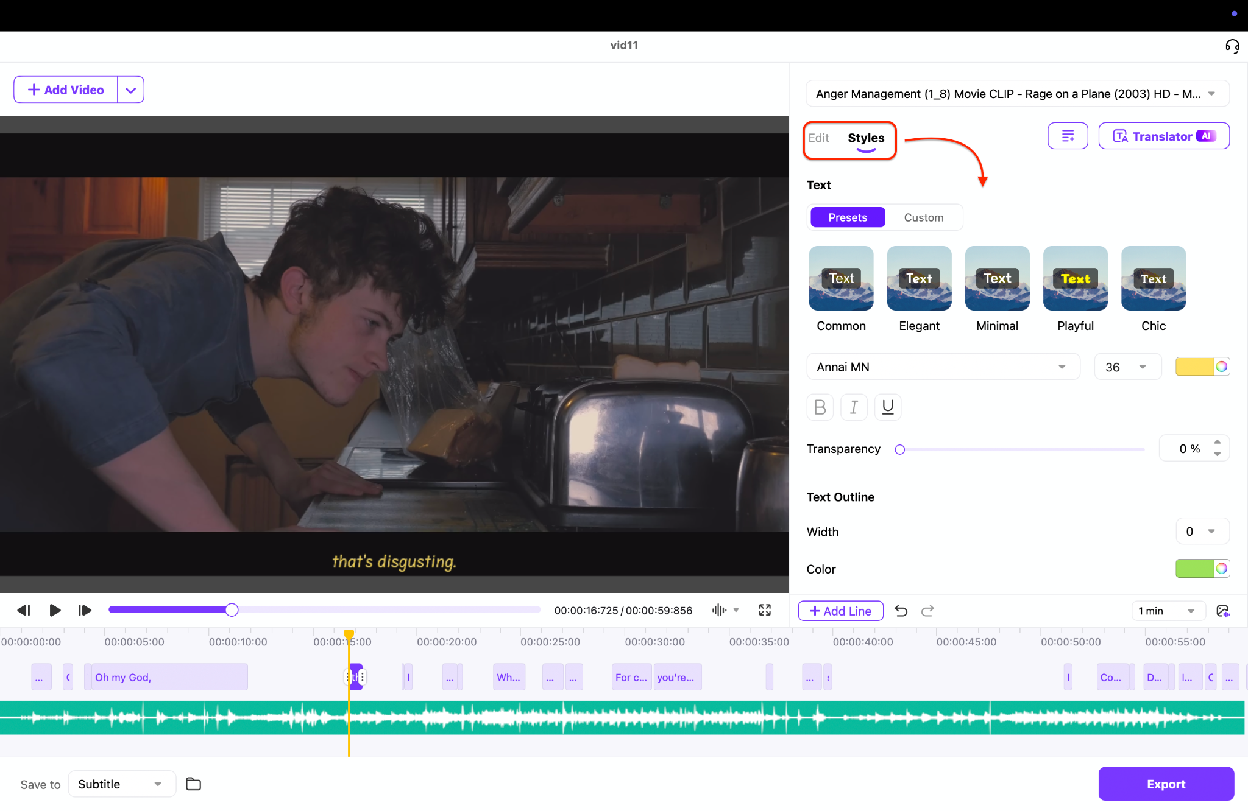Click the Export button

(x=1166, y=784)
